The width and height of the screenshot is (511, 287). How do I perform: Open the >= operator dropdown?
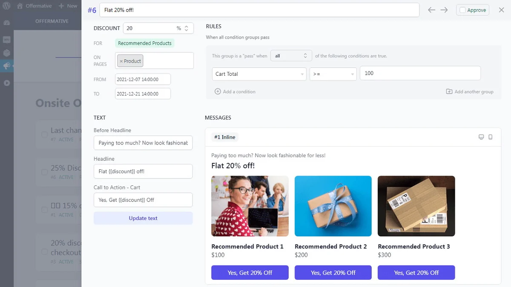pyautogui.click(x=333, y=74)
